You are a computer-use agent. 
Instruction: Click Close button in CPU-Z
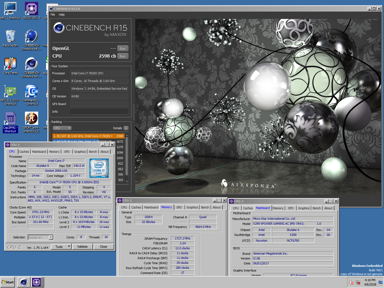[x=103, y=247]
